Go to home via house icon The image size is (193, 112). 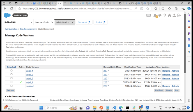click(169, 15)
